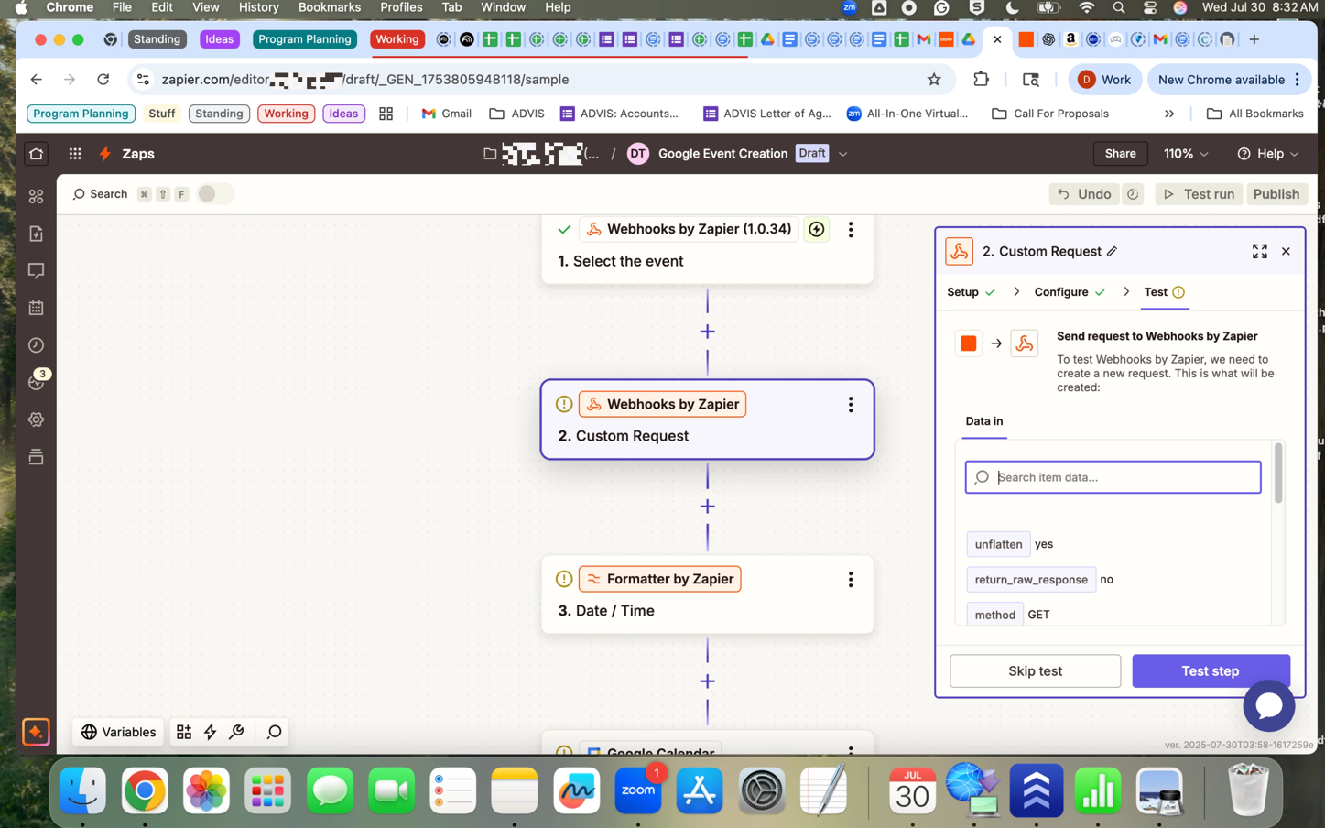Open the sidebar item with badge 3
This screenshot has width=1325, height=828.
coord(38,381)
